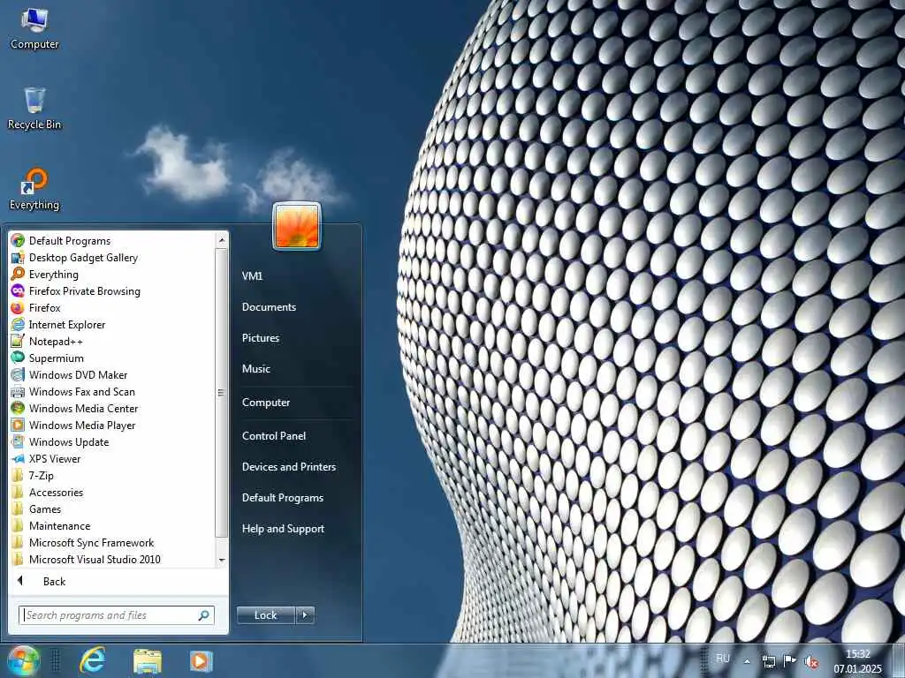The image size is (905, 678).
Task: Open Control Panel
Action: [x=274, y=436]
